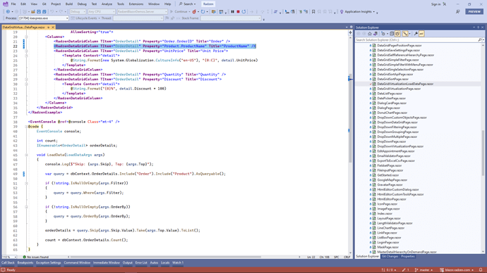Click the Hot Reload flame icon
This screenshot has height=273, width=487.
point(194,12)
